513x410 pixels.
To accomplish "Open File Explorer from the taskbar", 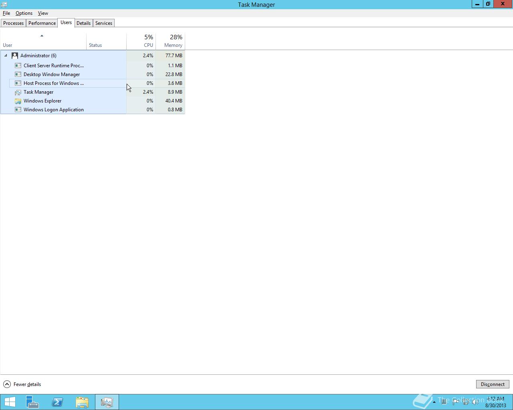I will [82, 402].
